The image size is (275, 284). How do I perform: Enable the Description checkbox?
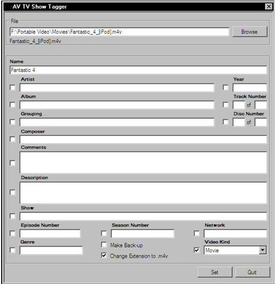[13, 192]
